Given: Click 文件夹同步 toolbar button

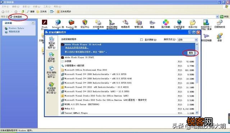Looking at the screenshot, I should 64,11.
